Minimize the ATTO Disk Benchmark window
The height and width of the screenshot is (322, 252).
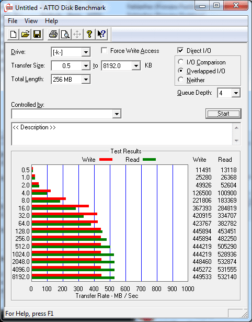202,6
